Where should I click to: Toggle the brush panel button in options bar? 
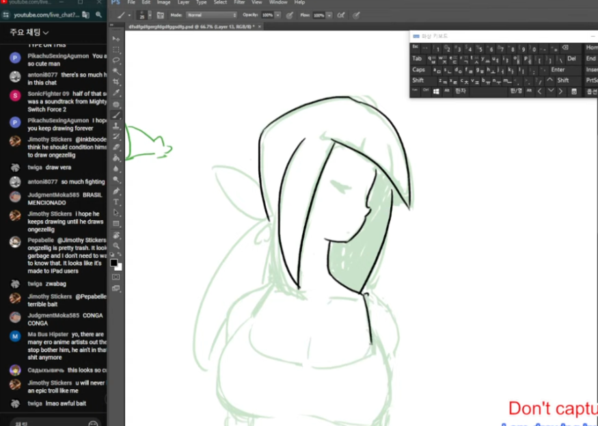pyautogui.click(x=161, y=14)
